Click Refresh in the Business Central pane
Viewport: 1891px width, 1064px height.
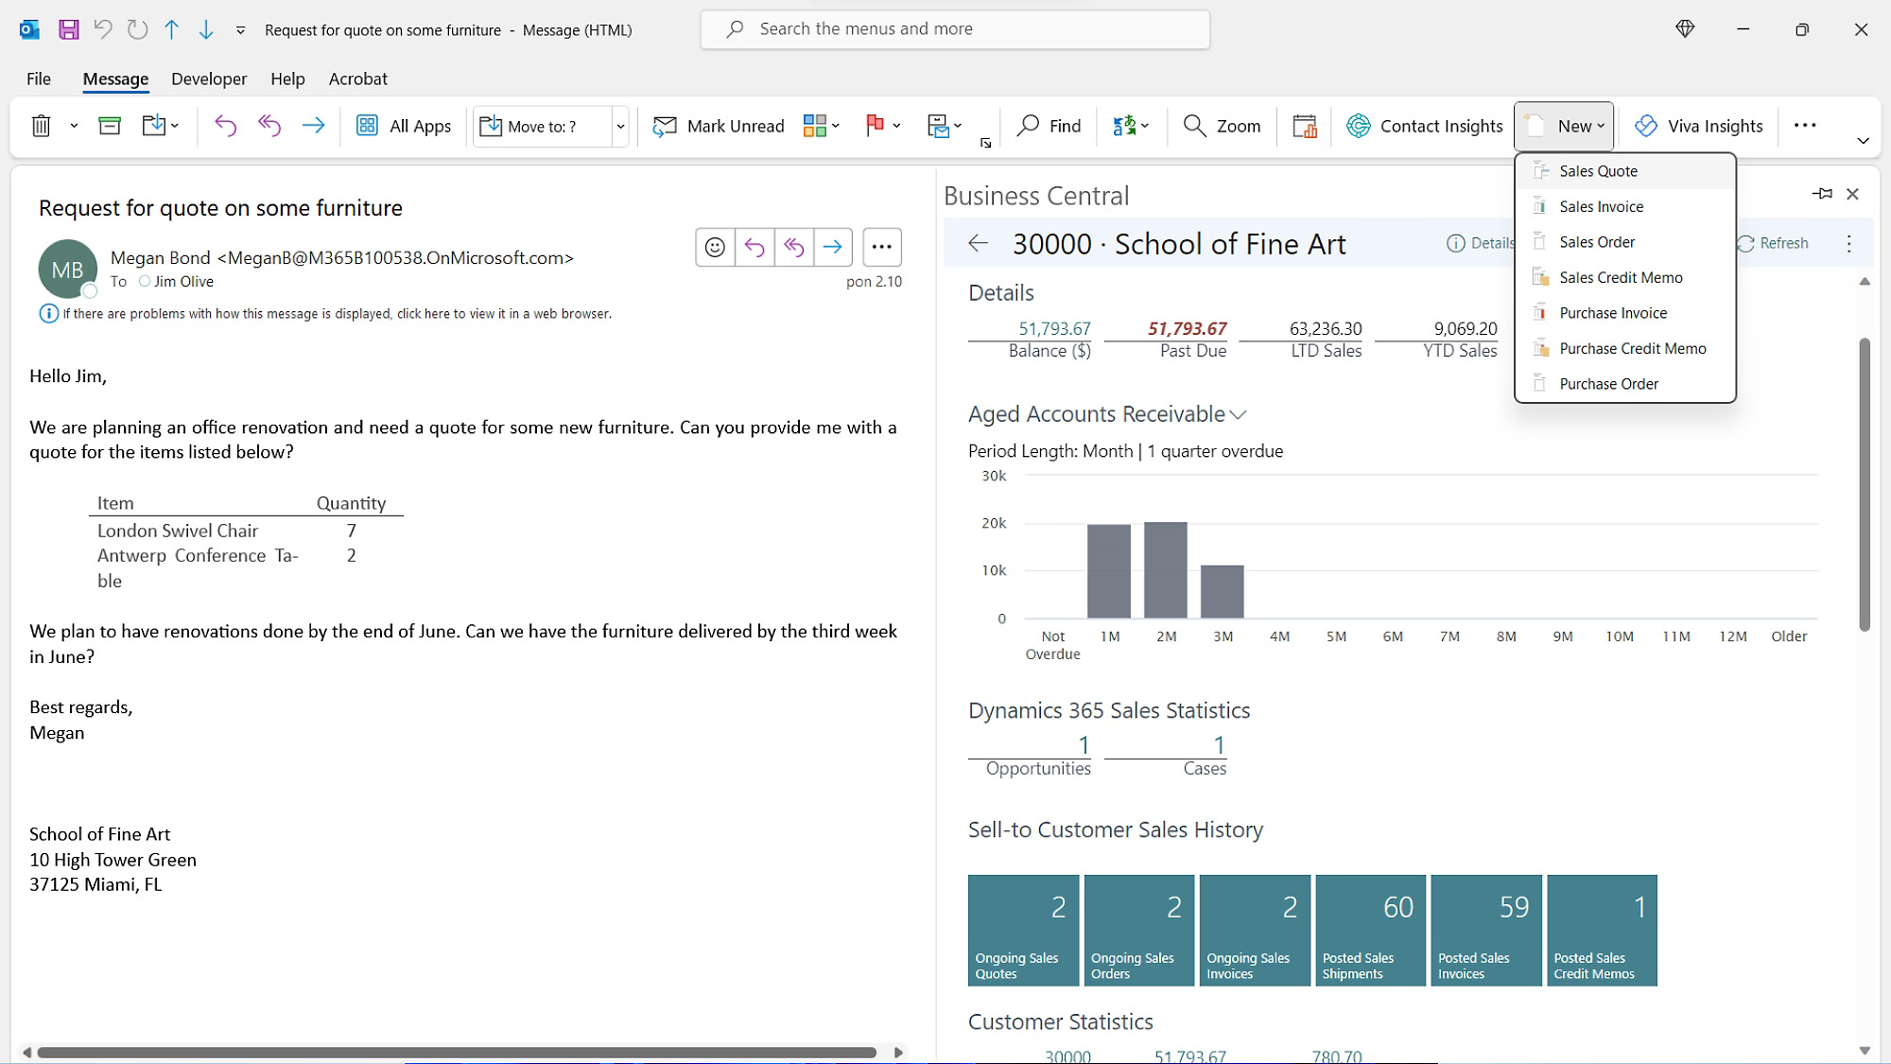1773,243
